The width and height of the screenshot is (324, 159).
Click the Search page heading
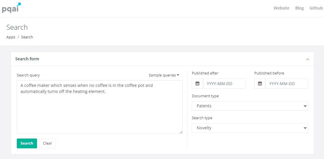(x=17, y=27)
